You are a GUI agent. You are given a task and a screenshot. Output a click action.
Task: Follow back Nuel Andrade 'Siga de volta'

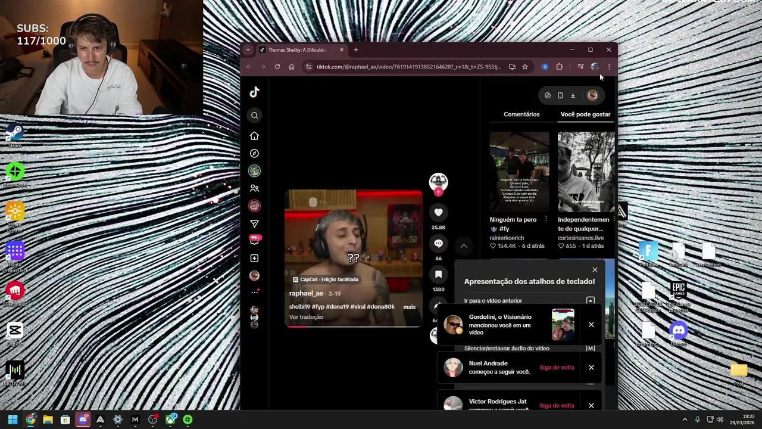pyautogui.click(x=557, y=368)
